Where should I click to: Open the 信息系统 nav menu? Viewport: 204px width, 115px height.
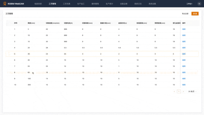[x=38, y=4]
